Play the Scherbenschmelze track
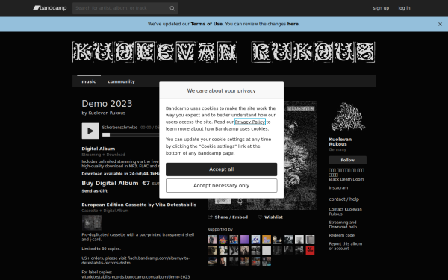This screenshot has width=448, height=280. coord(90,131)
